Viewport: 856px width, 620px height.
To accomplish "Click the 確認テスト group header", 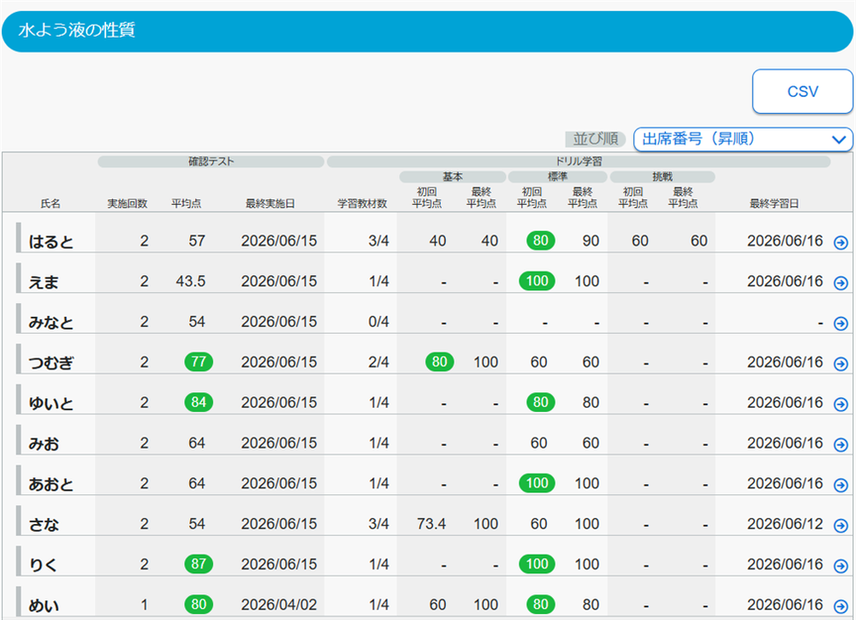I will [211, 162].
